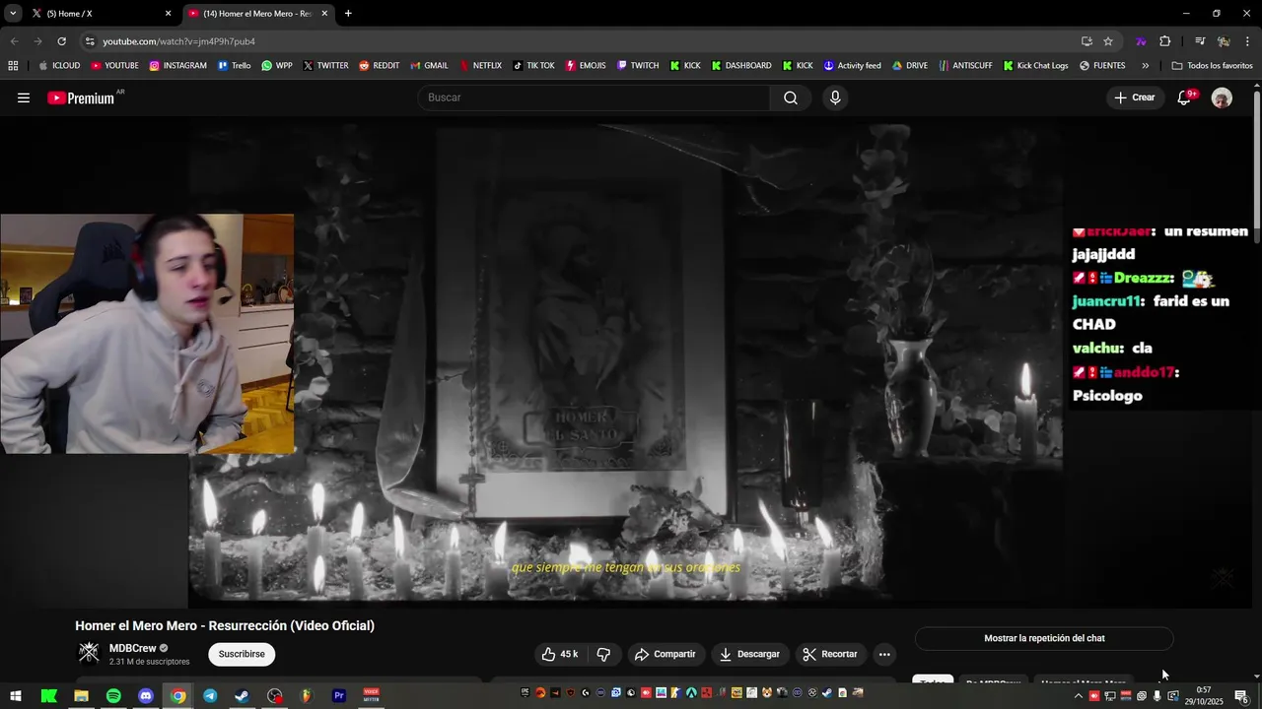This screenshot has width=1262, height=709.
Task: Open the 7TV extension icon
Action: [1141, 41]
